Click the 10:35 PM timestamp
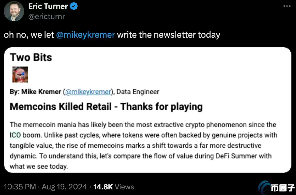 20,187
